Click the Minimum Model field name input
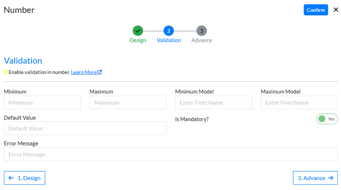Viewport: 341px width, 190px height. point(214,103)
